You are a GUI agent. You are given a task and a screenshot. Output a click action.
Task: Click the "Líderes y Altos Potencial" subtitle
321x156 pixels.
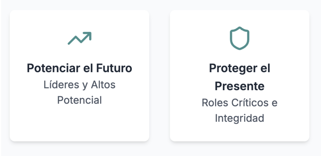(x=79, y=92)
